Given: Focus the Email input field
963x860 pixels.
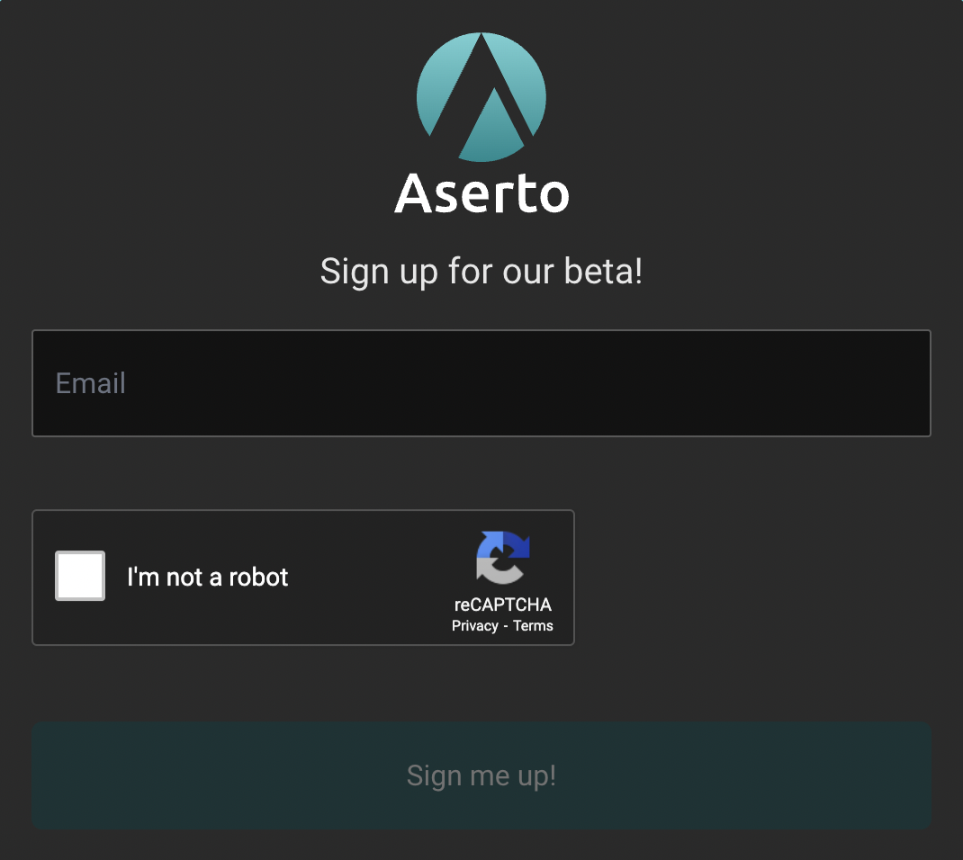Looking at the screenshot, I should click(x=481, y=383).
